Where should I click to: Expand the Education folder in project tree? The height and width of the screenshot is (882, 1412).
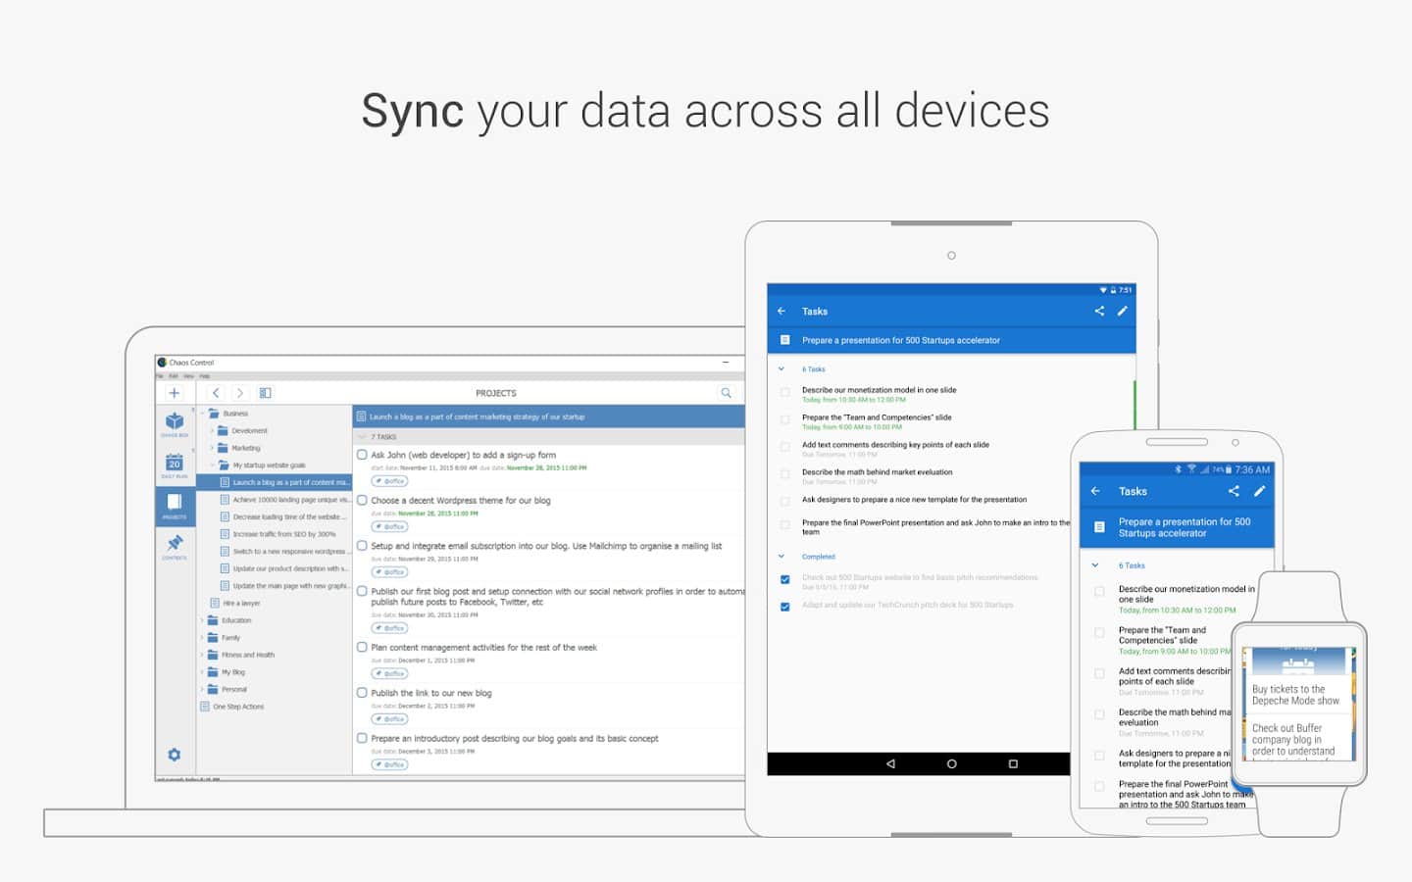tap(203, 620)
